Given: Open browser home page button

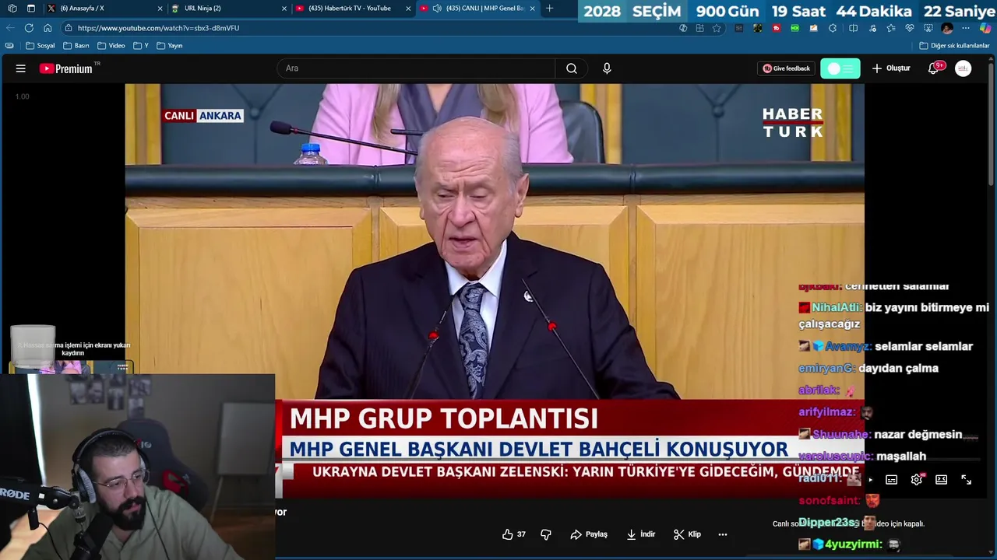Looking at the screenshot, I should point(48,28).
